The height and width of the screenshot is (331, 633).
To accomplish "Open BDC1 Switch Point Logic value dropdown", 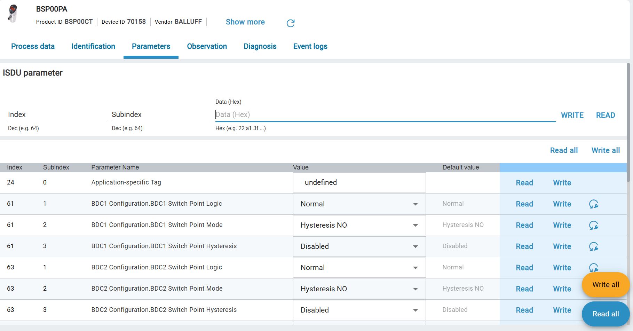I will pyautogui.click(x=359, y=204).
